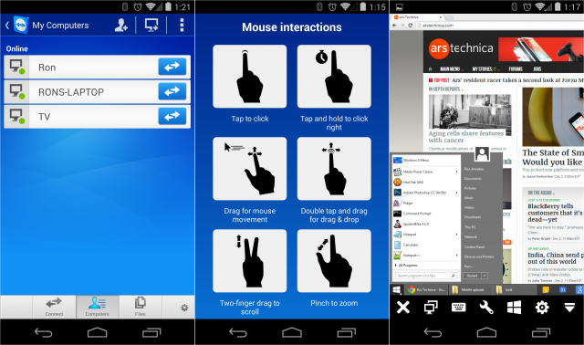
Task: Tap the 'Two-finger drag to scroll' card
Action: point(249,261)
